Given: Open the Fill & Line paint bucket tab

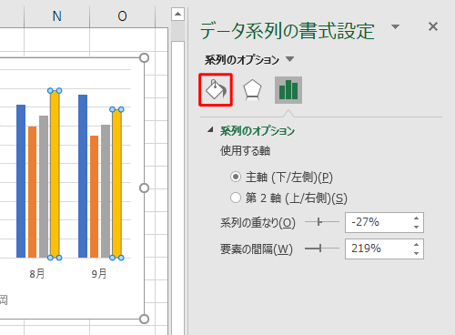Looking at the screenshot, I should click(216, 90).
